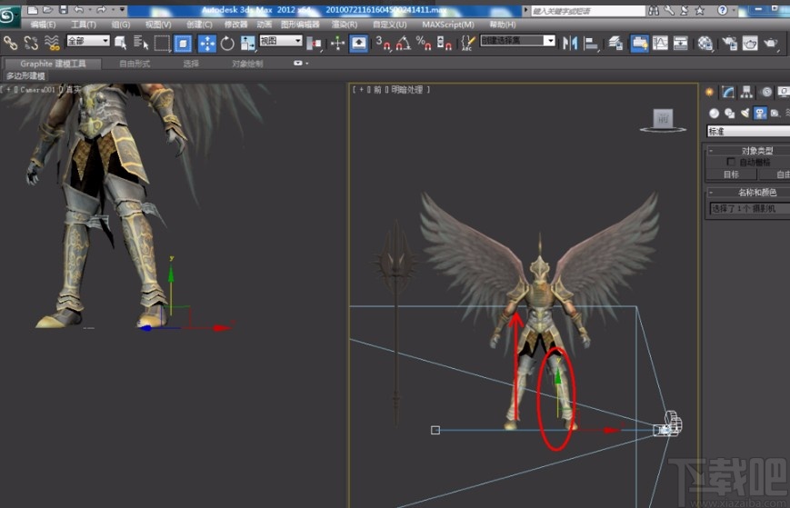This screenshot has width=790, height=508.
Task: Open the 渲染(R) menu
Action: tap(345, 25)
